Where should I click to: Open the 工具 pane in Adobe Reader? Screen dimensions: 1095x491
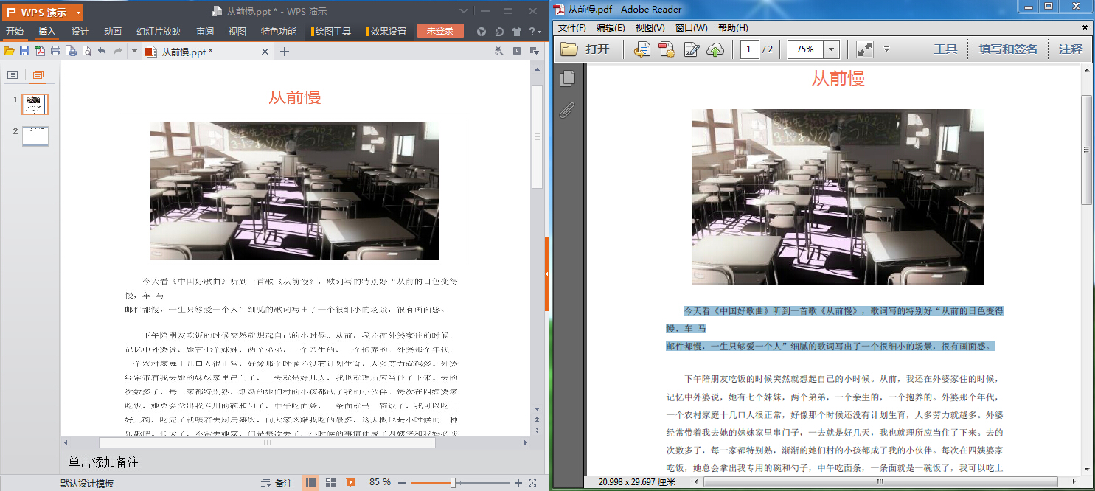[x=945, y=49]
